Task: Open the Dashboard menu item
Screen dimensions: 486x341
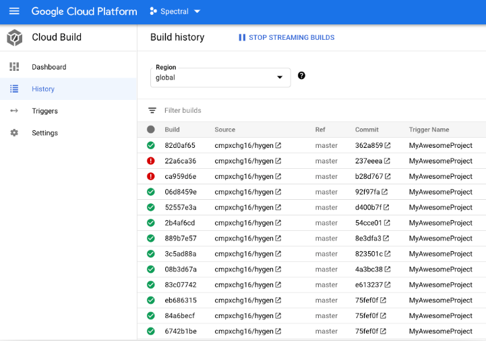Action: [68, 67]
